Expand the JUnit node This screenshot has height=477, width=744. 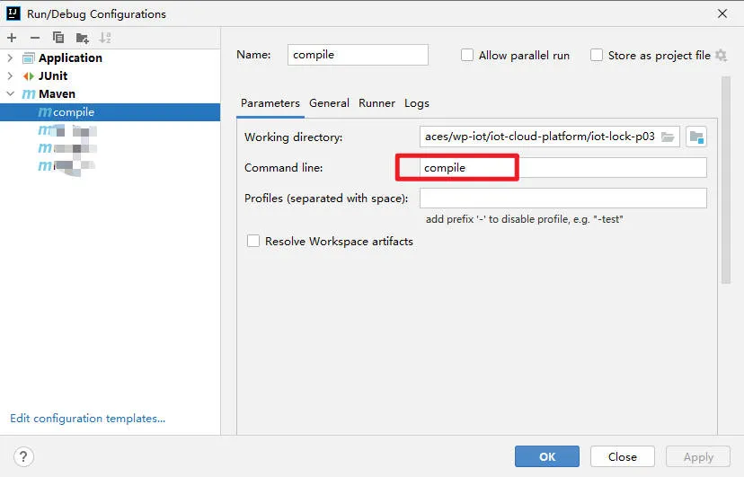(x=10, y=75)
